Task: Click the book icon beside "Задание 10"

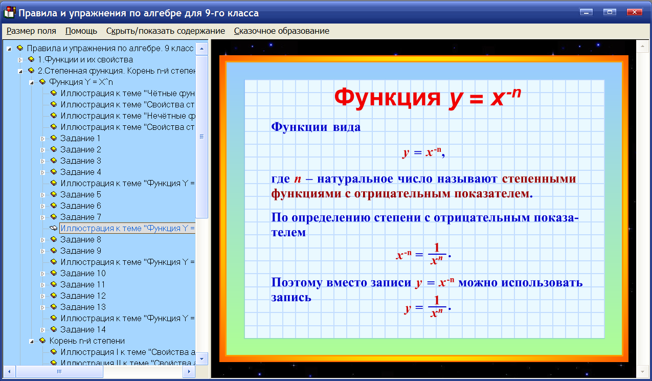Action: pyautogui.click(x=53, y=273)
